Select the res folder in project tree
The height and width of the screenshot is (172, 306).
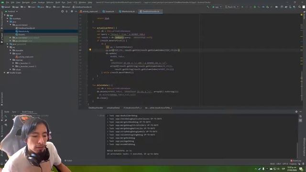click(12, 47)
